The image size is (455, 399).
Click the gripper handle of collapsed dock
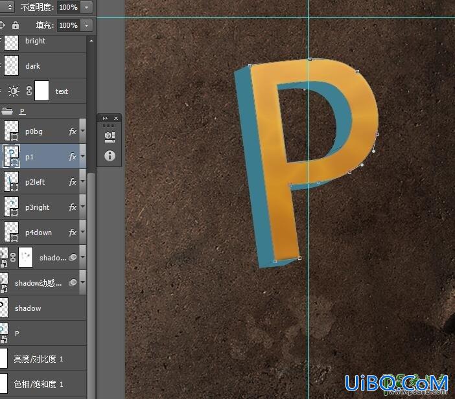(109, 126)
